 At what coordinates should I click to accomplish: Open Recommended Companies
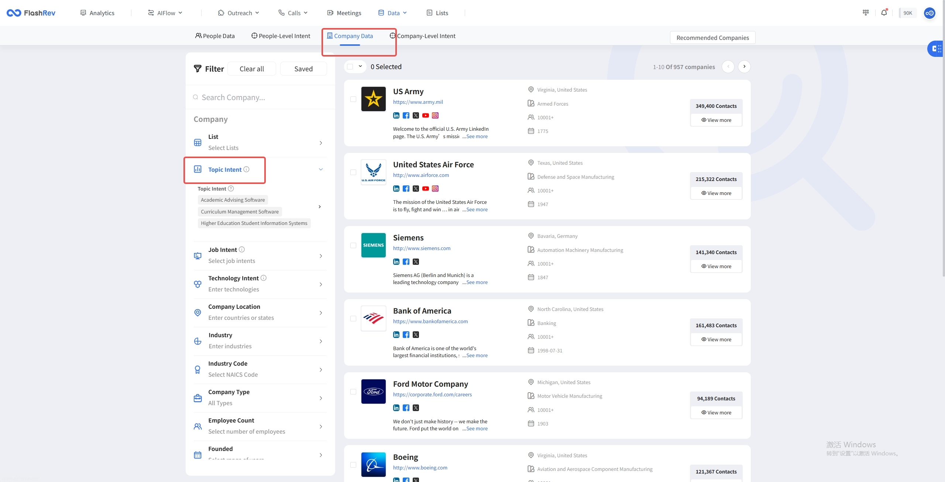[712, 38]
